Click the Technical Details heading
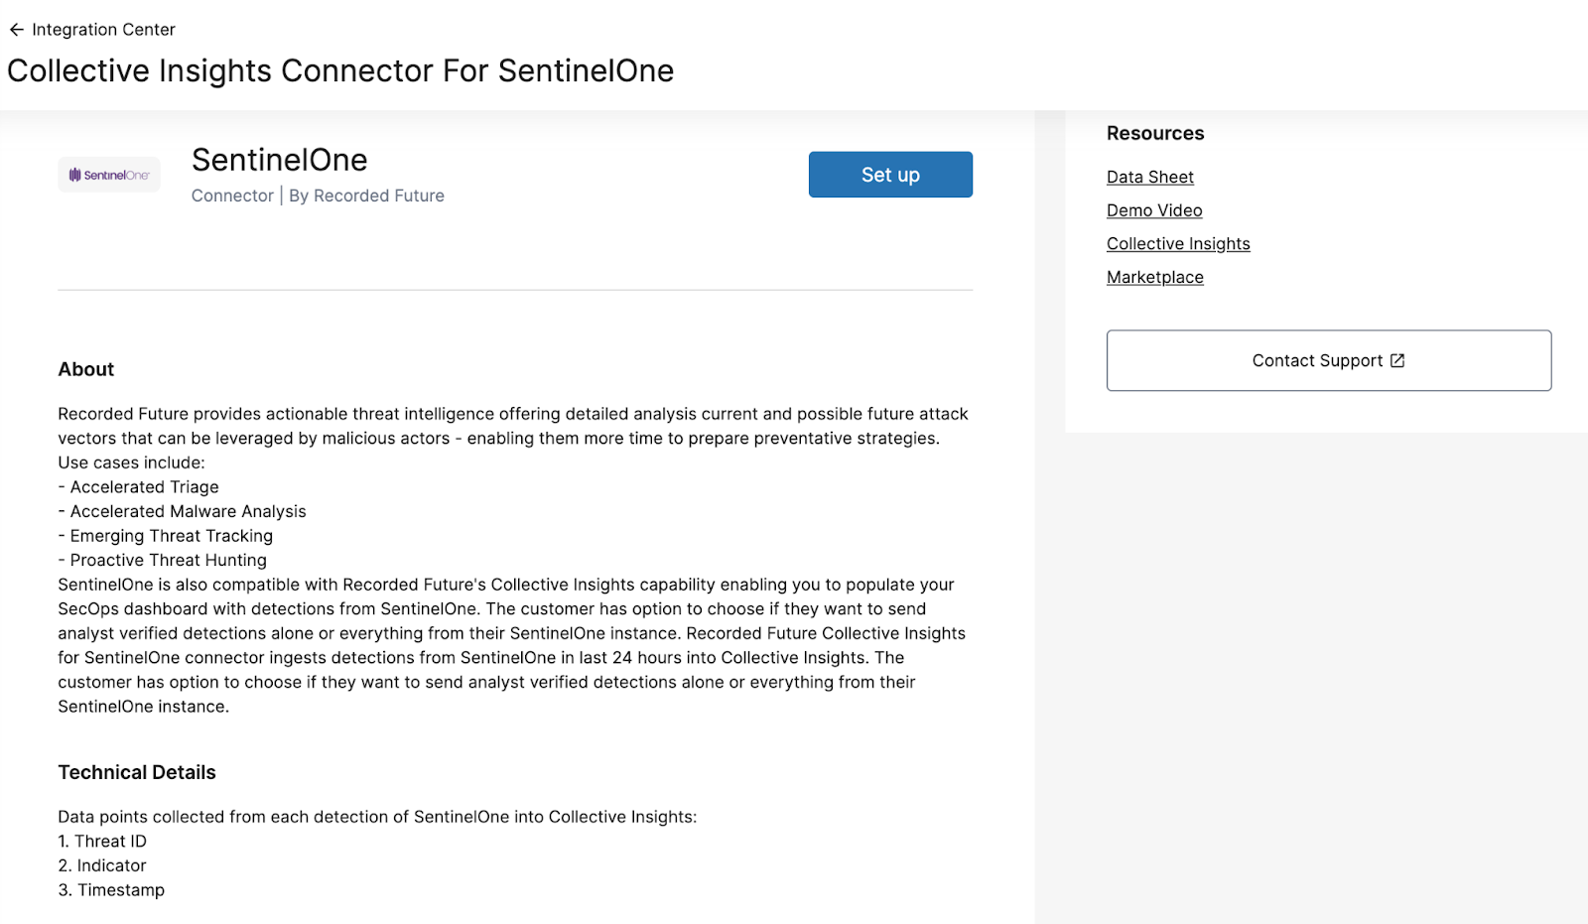Screen dimensions: 1588x924 click(x=137, y=772)
